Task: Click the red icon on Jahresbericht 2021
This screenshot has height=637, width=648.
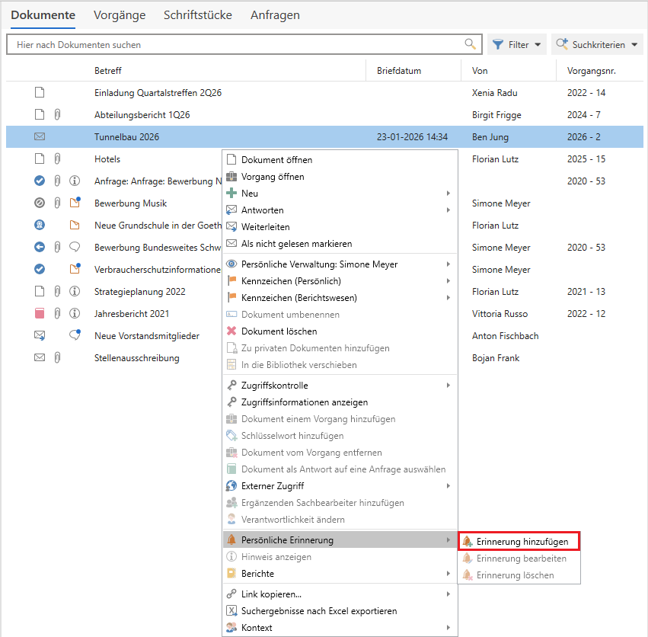Action: pos(40,313)
